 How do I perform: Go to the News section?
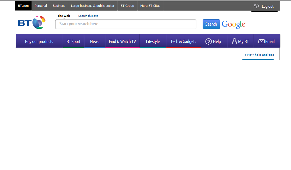(x=95, y=42)
